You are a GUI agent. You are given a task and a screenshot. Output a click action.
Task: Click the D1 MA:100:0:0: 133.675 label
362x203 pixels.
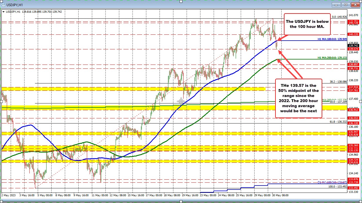(x=332, y=182)
